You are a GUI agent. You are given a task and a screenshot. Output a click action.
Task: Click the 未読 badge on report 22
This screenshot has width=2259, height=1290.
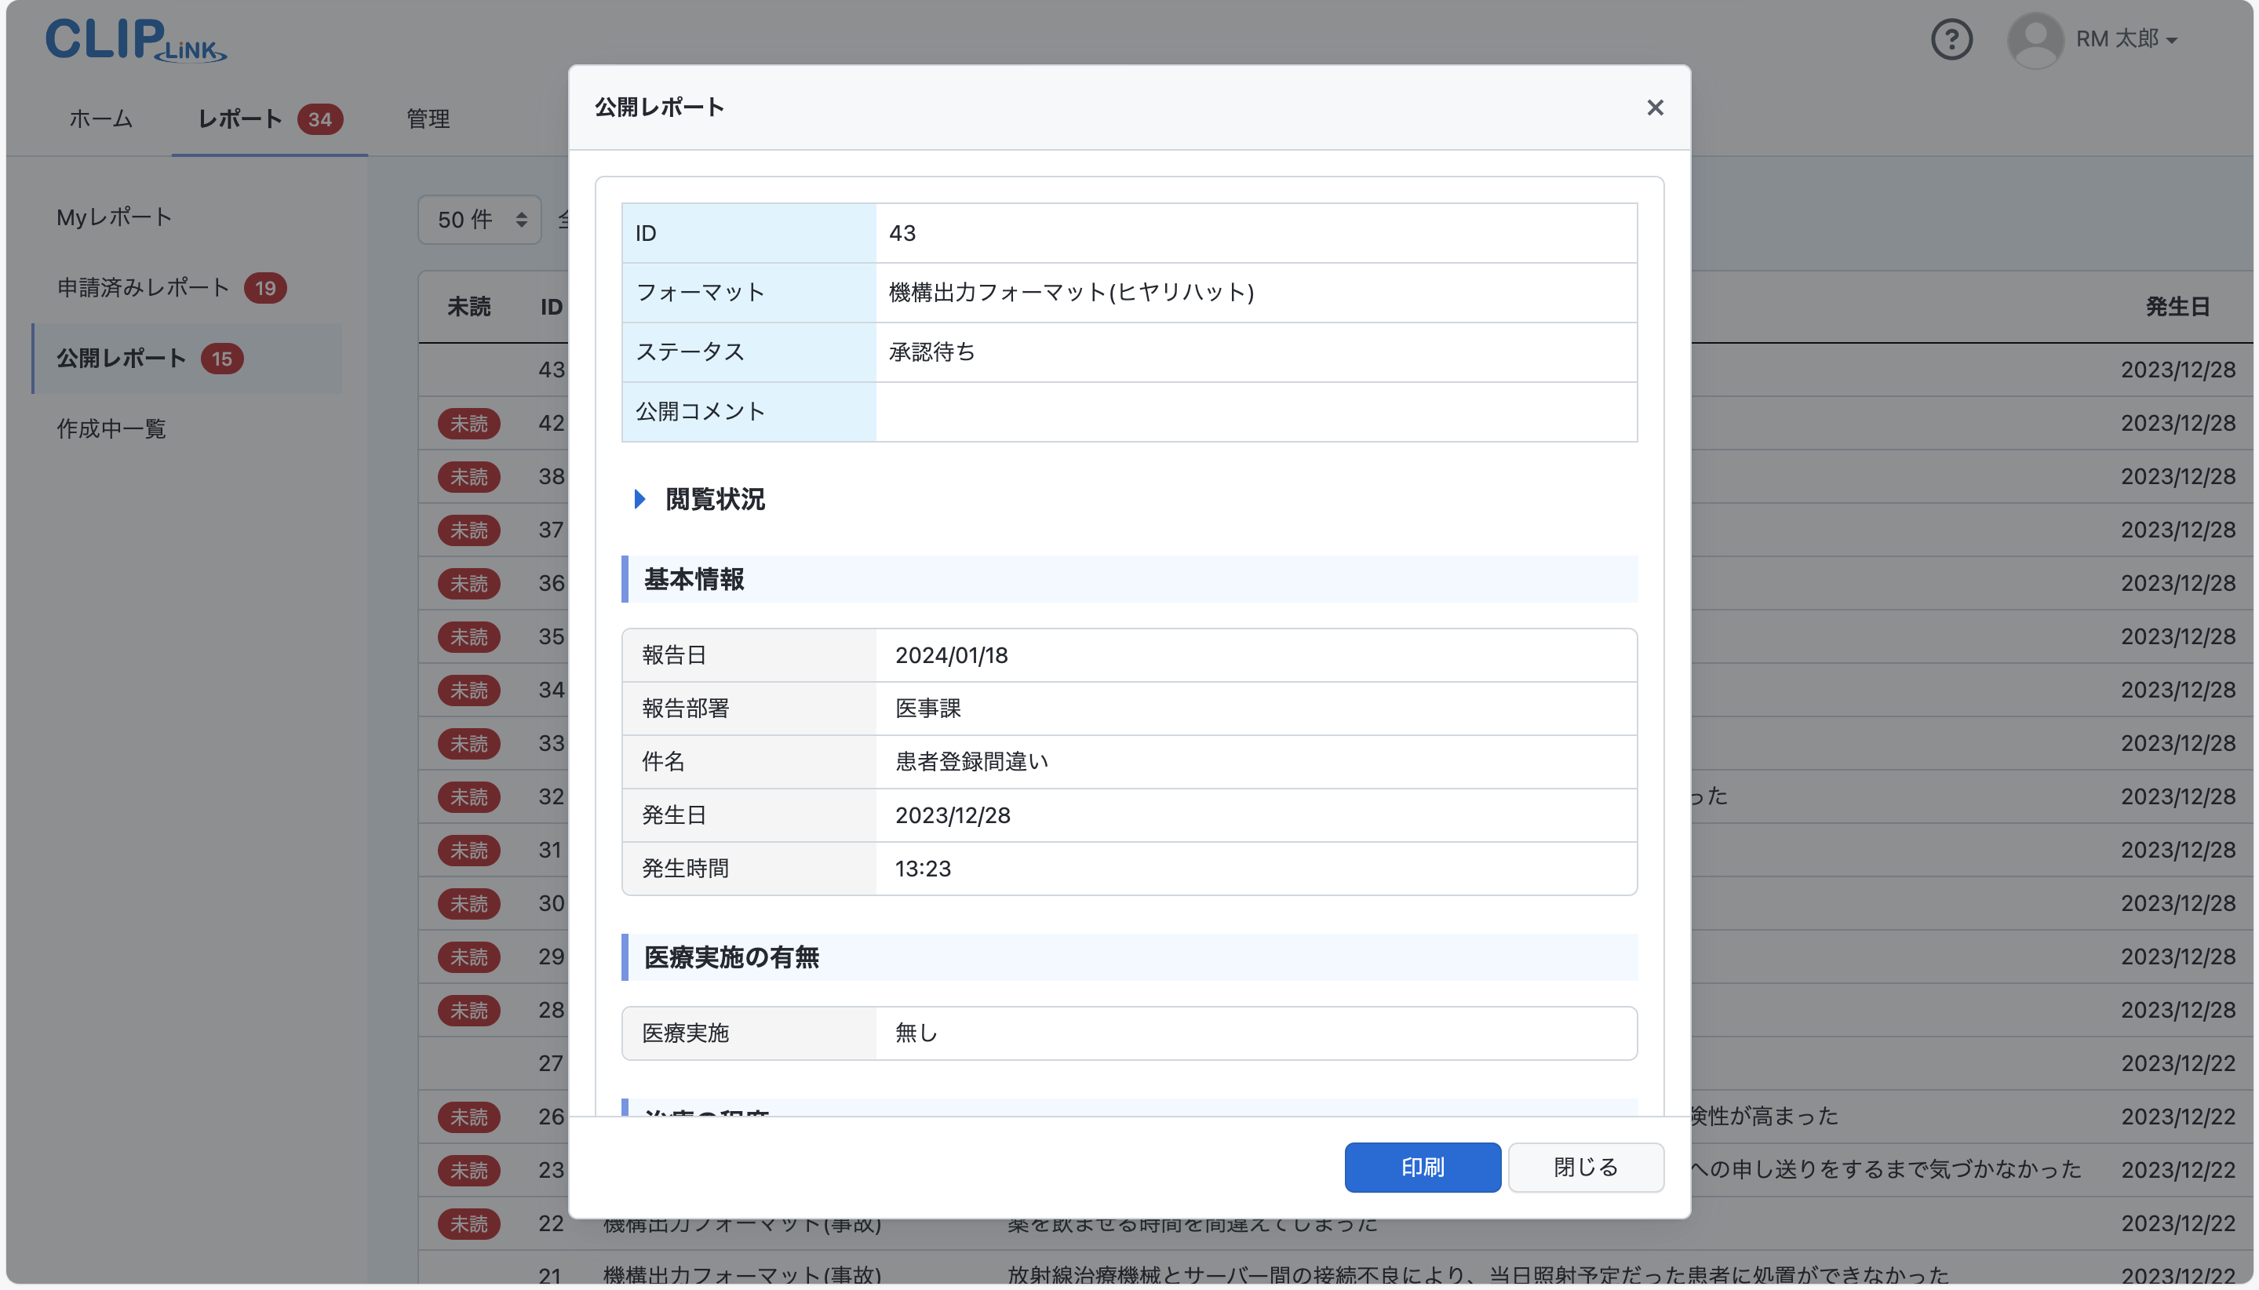point(468,1223)
